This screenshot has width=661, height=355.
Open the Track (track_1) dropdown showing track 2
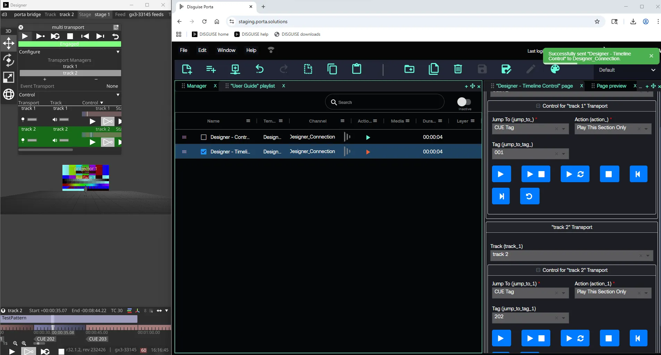click(x=571, y=255)
